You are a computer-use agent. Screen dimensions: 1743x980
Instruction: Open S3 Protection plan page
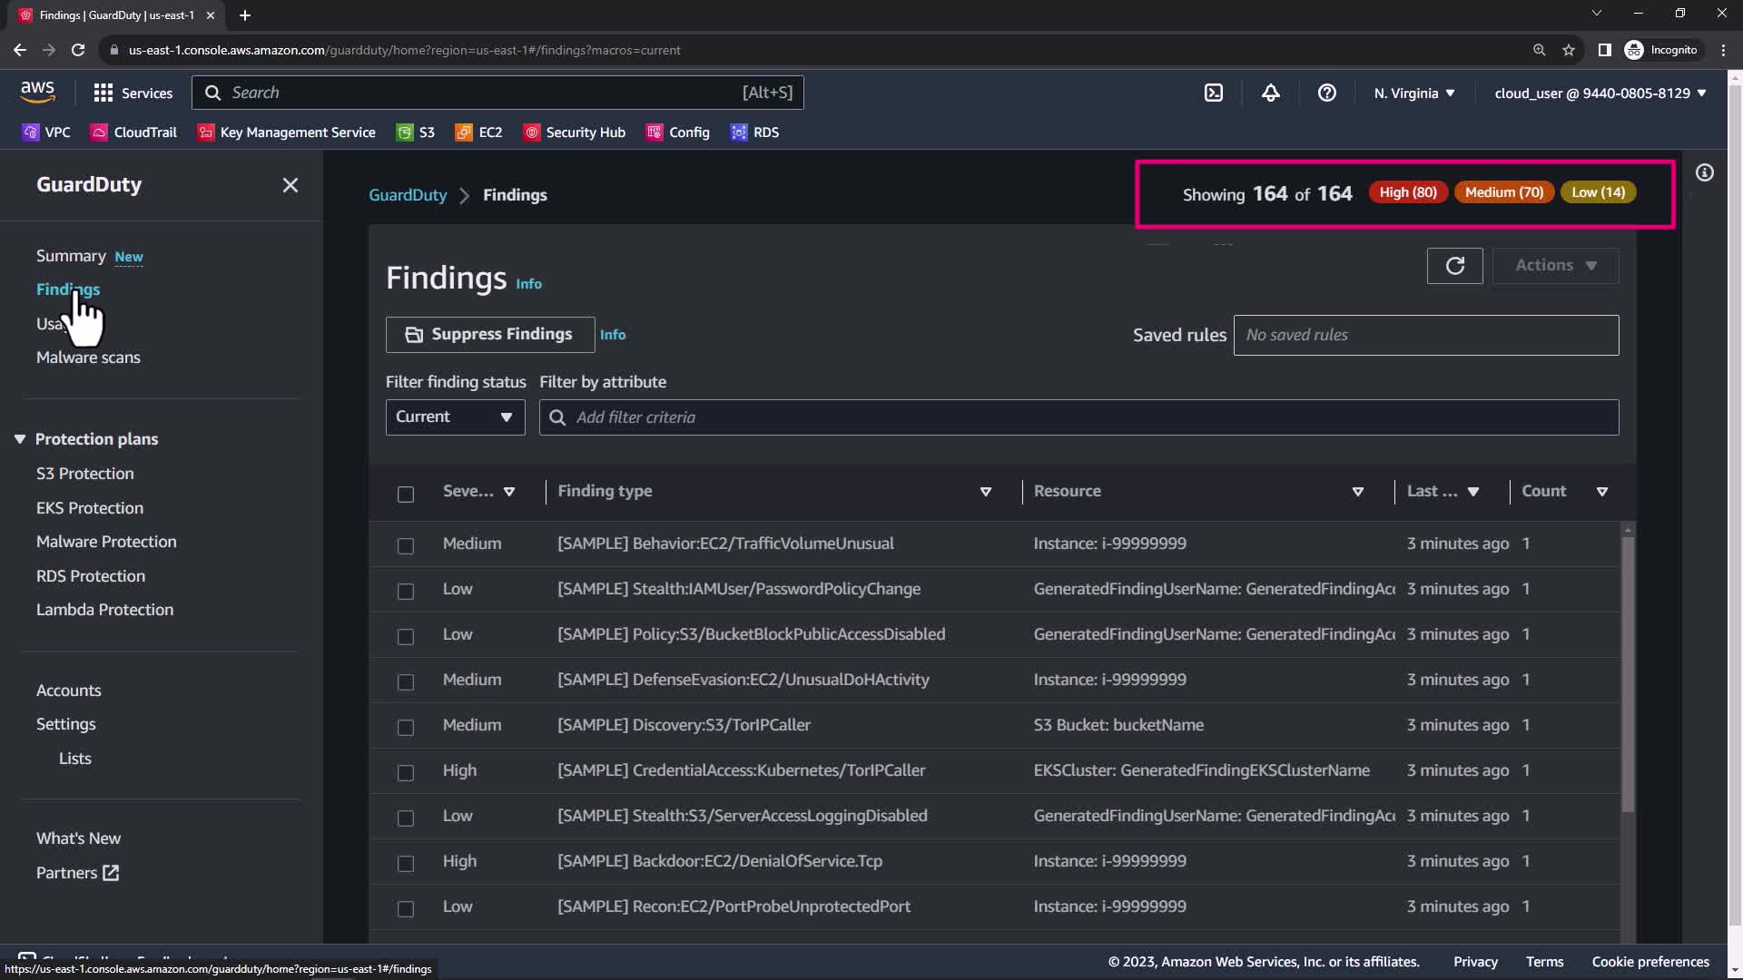(84, 474)
